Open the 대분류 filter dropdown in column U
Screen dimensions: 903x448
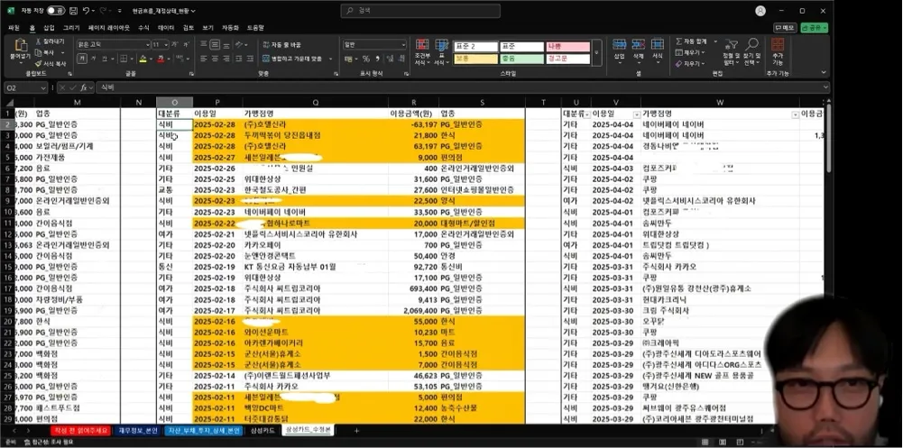[587, 114]
